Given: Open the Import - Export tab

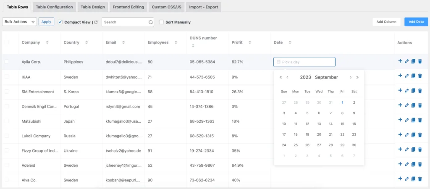Looking at the screenshot, I should coord(204,7).
